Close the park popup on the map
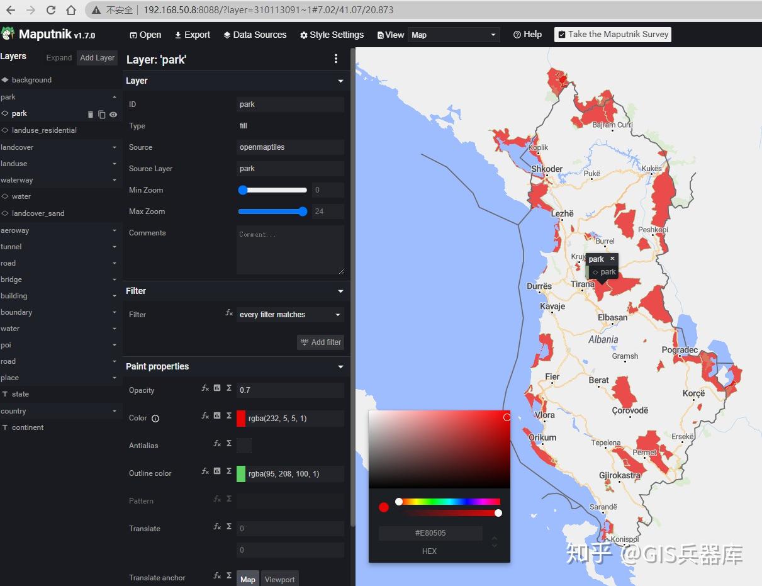The width and height of the screenshot is (762, 586). point(612,259)
